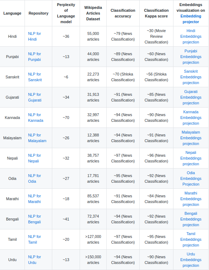209x270 pixels.
Task: Open the NLP for Bengali repository
Action: [34, 219]
